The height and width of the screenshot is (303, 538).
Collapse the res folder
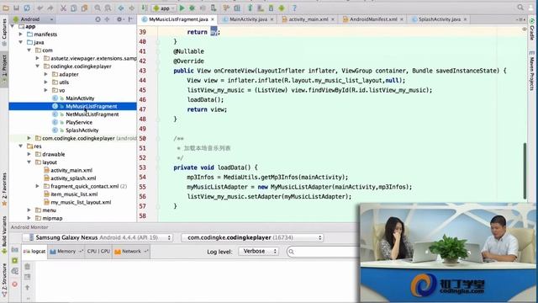tap(20, 146)
